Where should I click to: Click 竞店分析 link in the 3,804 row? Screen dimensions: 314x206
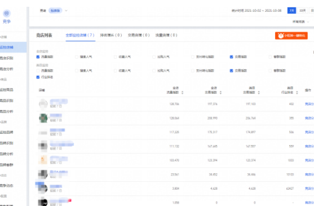point(309,189)
